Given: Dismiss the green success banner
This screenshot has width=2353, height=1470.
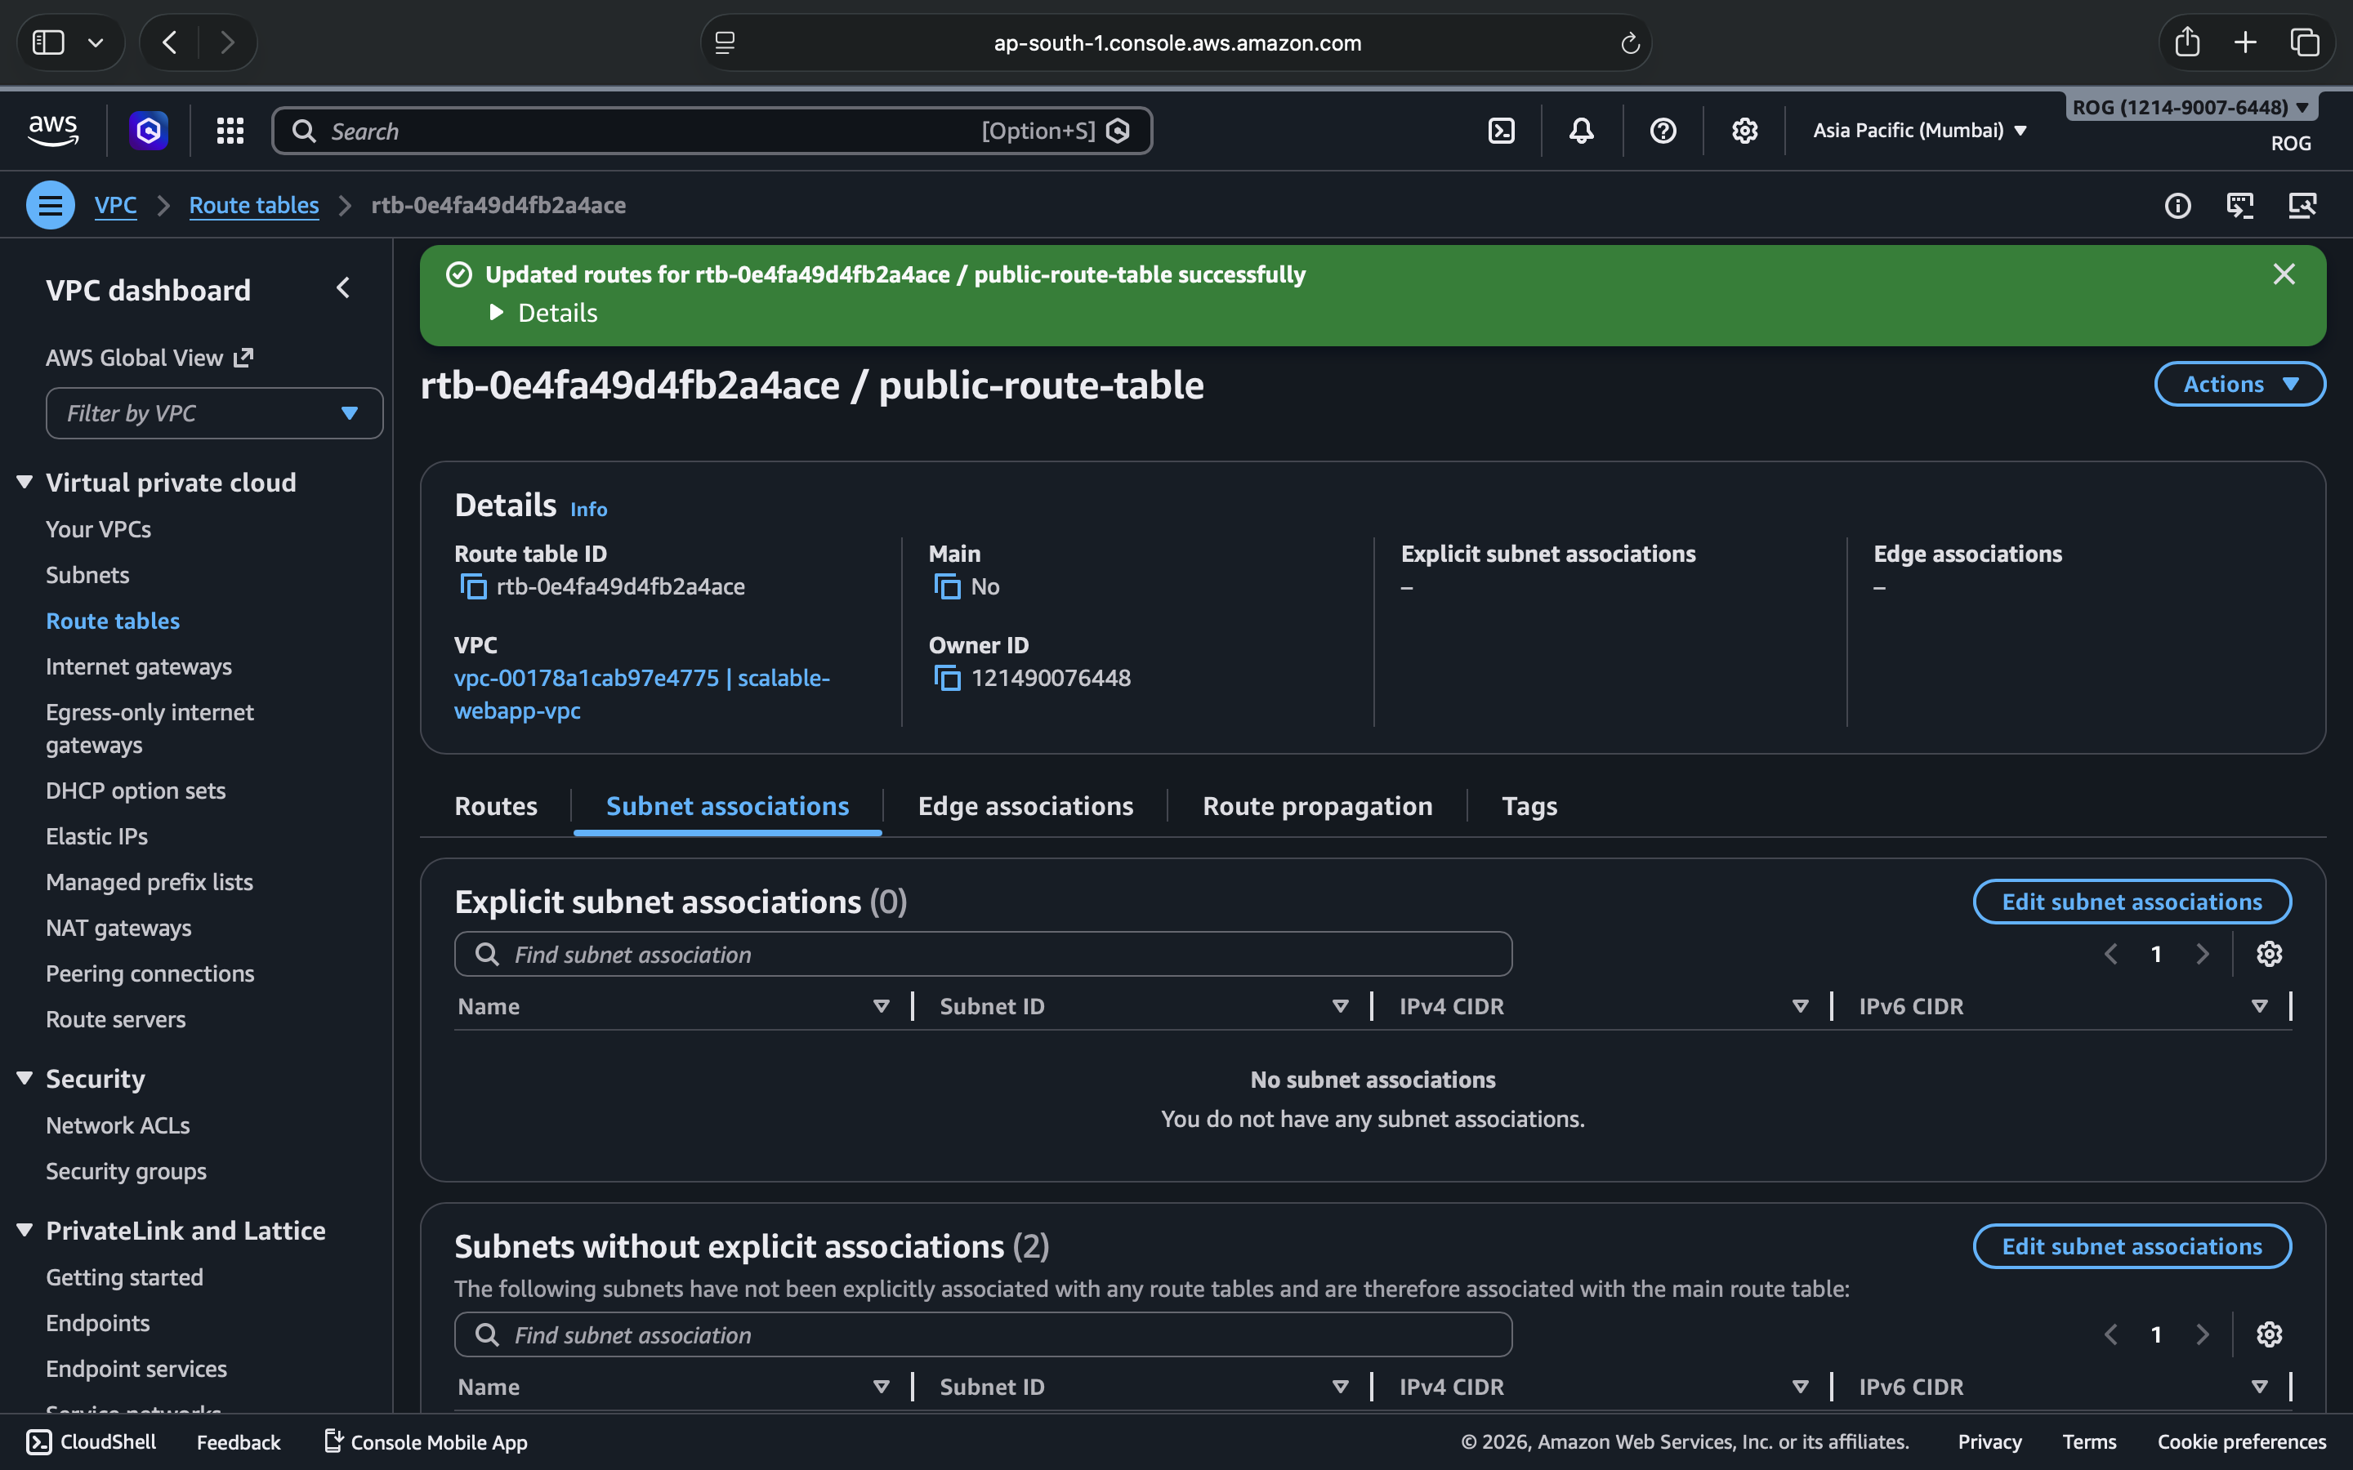Looking at the screenshot, I should (2284, 274).
